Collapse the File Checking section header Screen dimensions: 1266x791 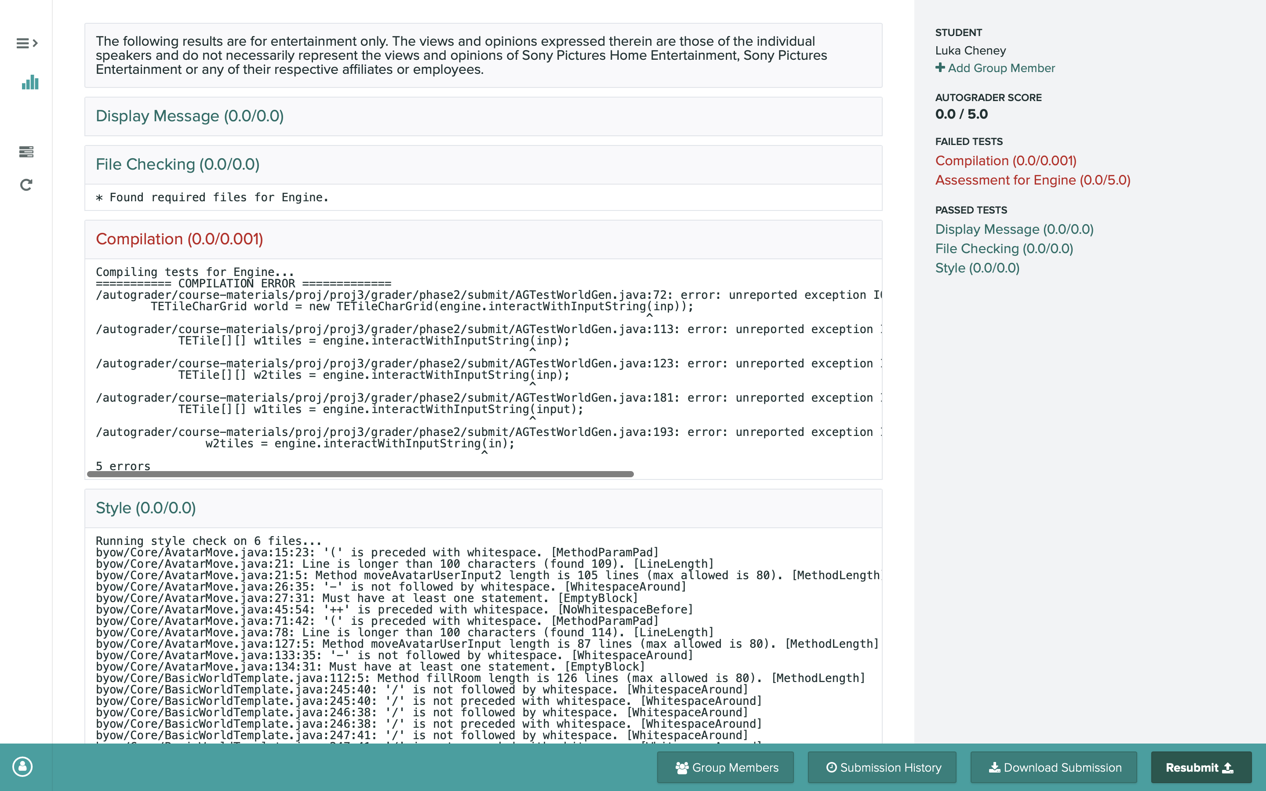click(177, 164)
